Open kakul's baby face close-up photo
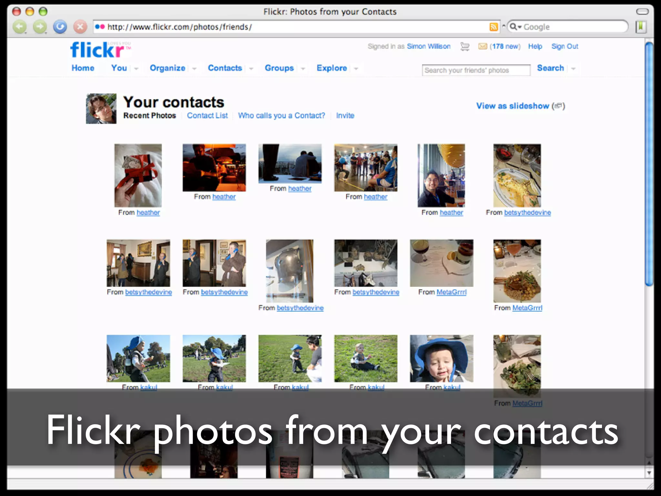661x496 pixels. click(x=442, y=358)
